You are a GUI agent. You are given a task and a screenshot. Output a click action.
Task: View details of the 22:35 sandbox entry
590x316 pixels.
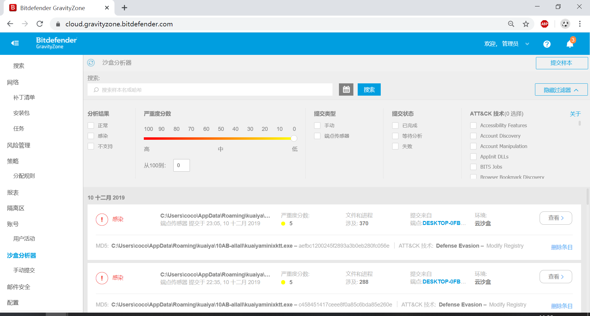click(x=556, y=276)
